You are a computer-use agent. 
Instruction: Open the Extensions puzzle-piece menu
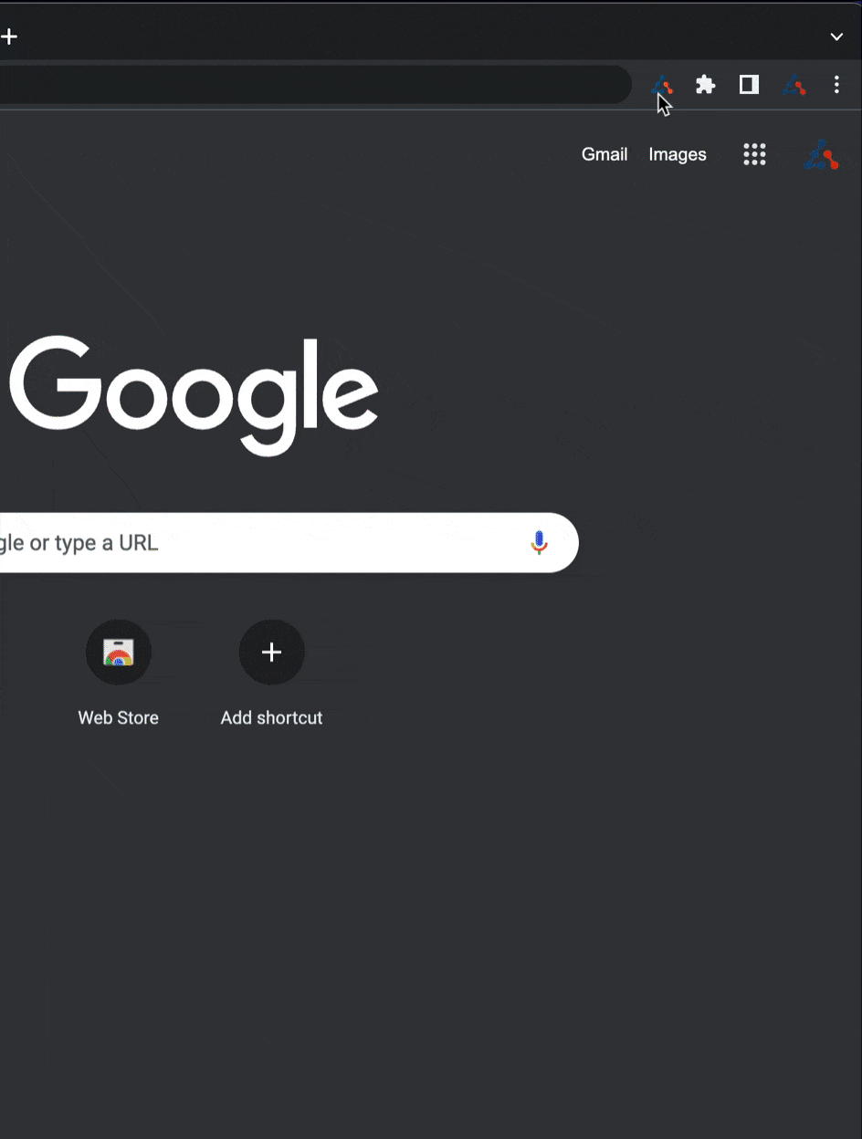pyautogui.click(x=705, y=85)
